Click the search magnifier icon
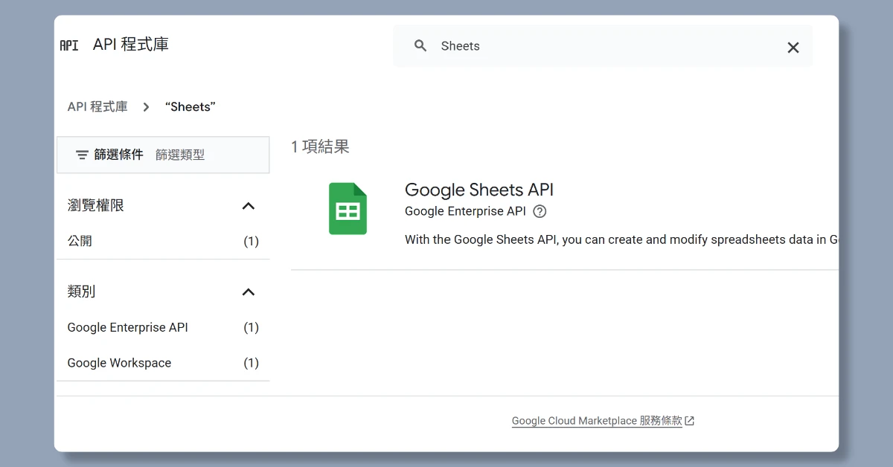Image resolution: width=893 pixels, height=467 pixels. tap(420, 46)
